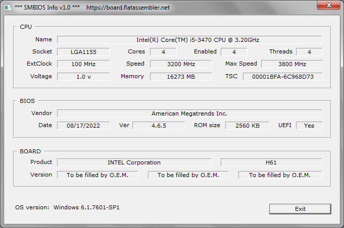Click the Max Speed label

(x=241, y=64)
